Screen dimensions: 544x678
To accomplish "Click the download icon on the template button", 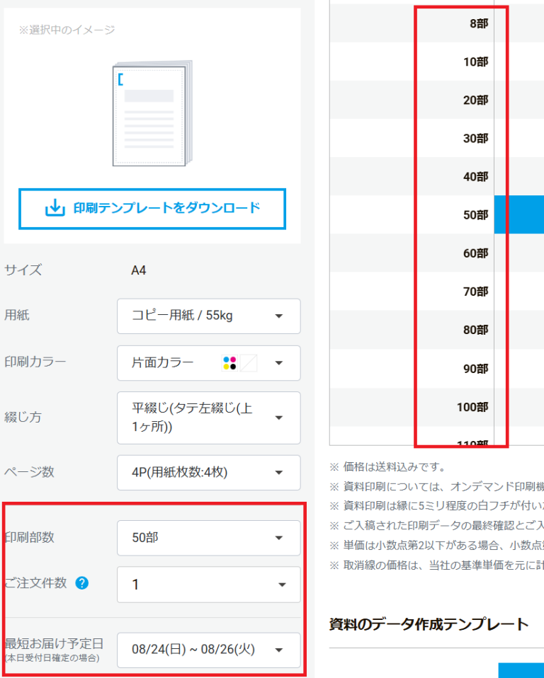I will (x=55, y=208).
